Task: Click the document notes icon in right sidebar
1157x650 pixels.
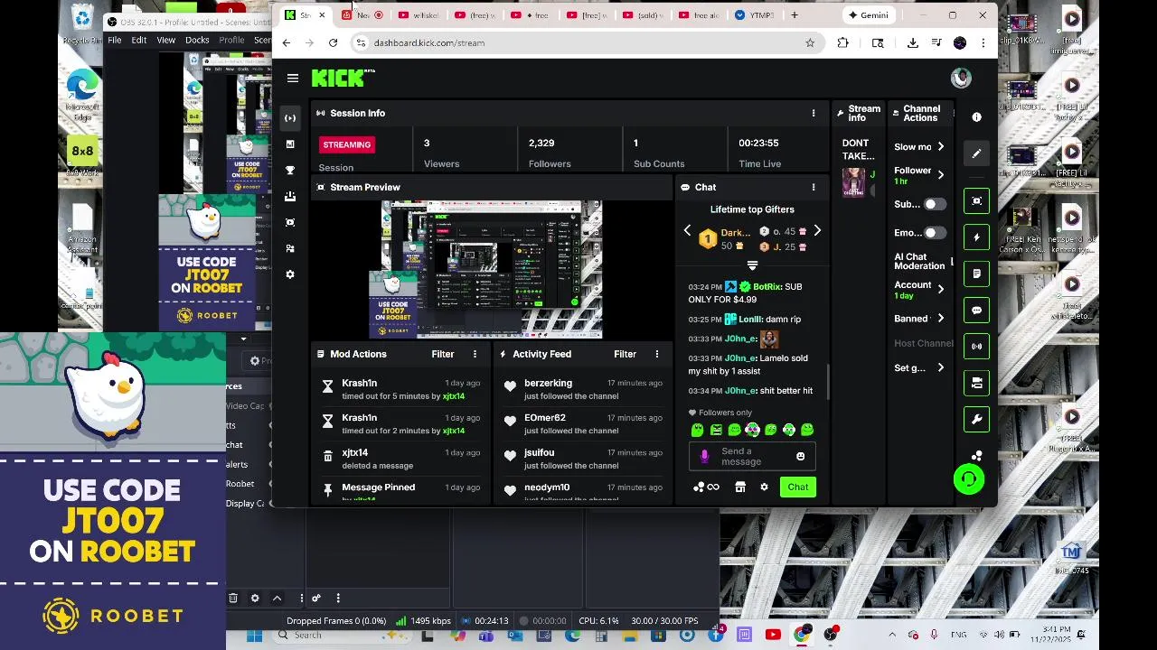Action: click(976, 274)
